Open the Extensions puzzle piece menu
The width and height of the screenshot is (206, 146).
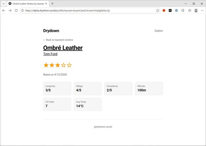tap(183, 11)
